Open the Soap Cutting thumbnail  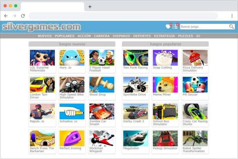pyautogui.click(x=165, y=58)
